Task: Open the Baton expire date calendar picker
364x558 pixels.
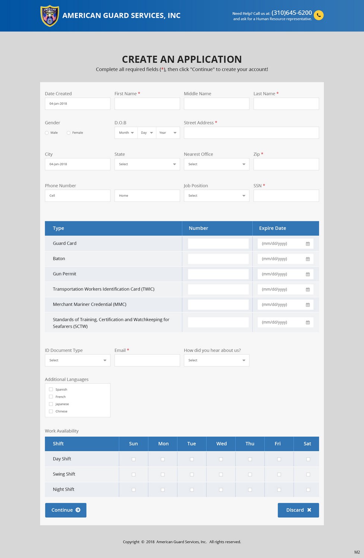Action: (x=308, y=259)
